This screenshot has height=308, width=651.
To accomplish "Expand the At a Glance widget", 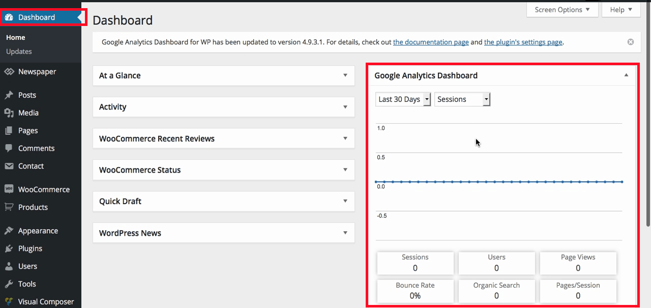I will click(345, 75).
